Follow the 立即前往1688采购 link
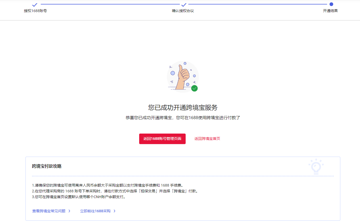The width and height of the screenshot is (360, 222). (x=95, y=211)
